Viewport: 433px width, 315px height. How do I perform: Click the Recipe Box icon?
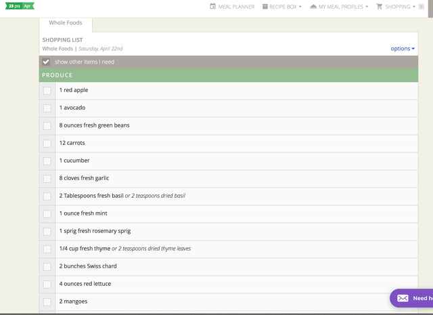coord(265,7)
